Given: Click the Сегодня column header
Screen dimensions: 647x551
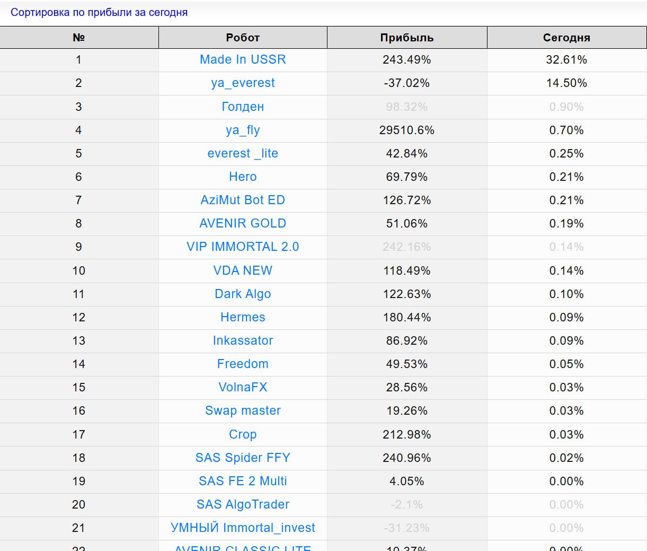Looking at the screenshot, I should (566, 38).
